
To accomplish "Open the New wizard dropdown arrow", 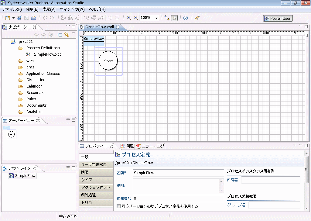I will click(x=13, y=18).
